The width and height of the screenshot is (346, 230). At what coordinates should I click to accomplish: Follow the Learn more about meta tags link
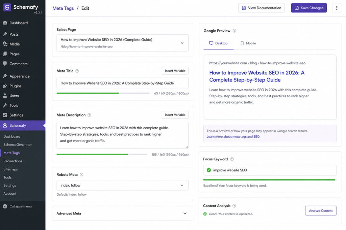pyautogui.click(x=233, y=136)
